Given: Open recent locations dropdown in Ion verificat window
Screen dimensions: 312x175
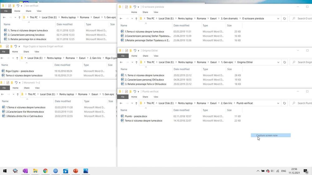Looking at the screenshot, I should click(x=15, y=17).
